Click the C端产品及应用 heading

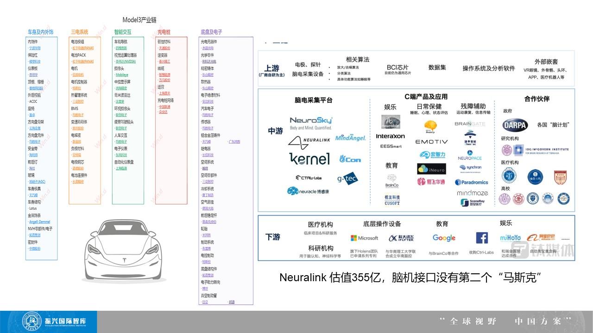click(426, 97)
